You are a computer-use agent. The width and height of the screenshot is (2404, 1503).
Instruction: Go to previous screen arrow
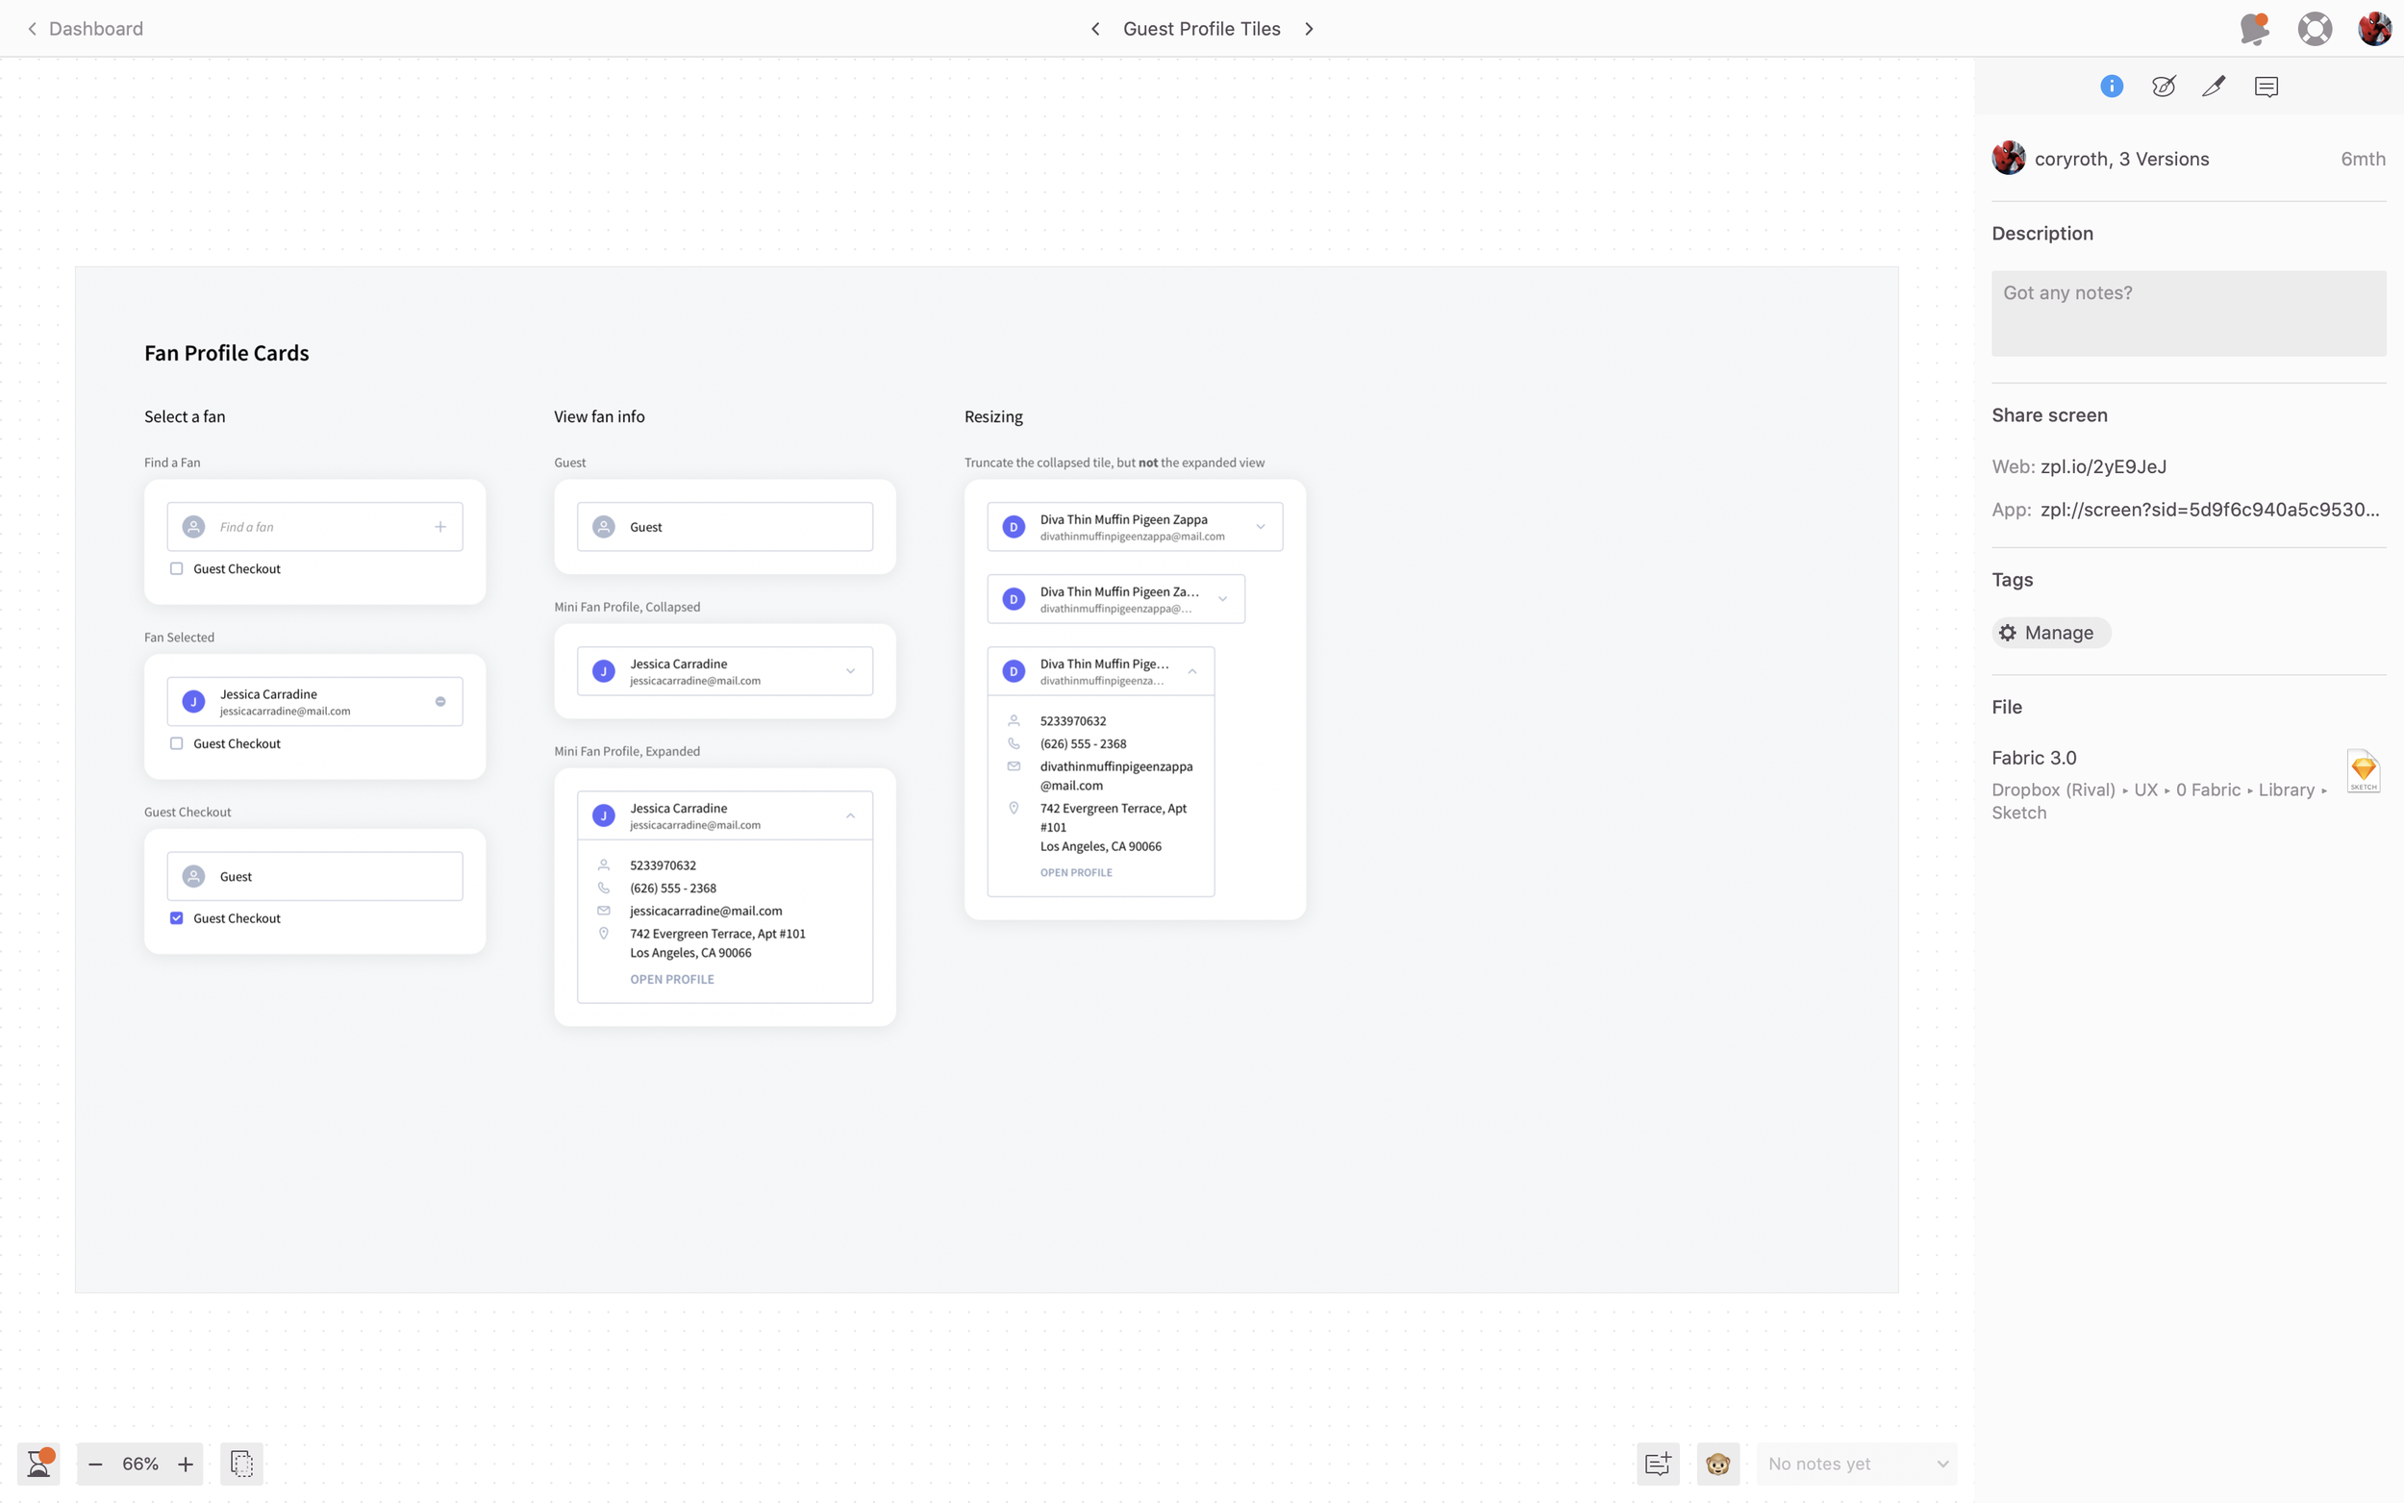[x=1095, y=29]
